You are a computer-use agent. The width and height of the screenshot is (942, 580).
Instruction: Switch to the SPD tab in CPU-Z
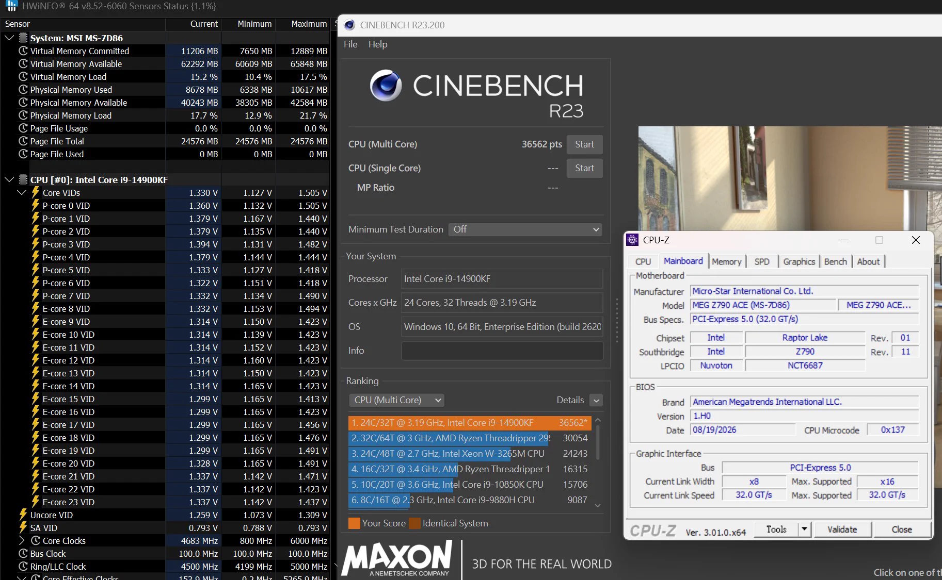(762, 261)
